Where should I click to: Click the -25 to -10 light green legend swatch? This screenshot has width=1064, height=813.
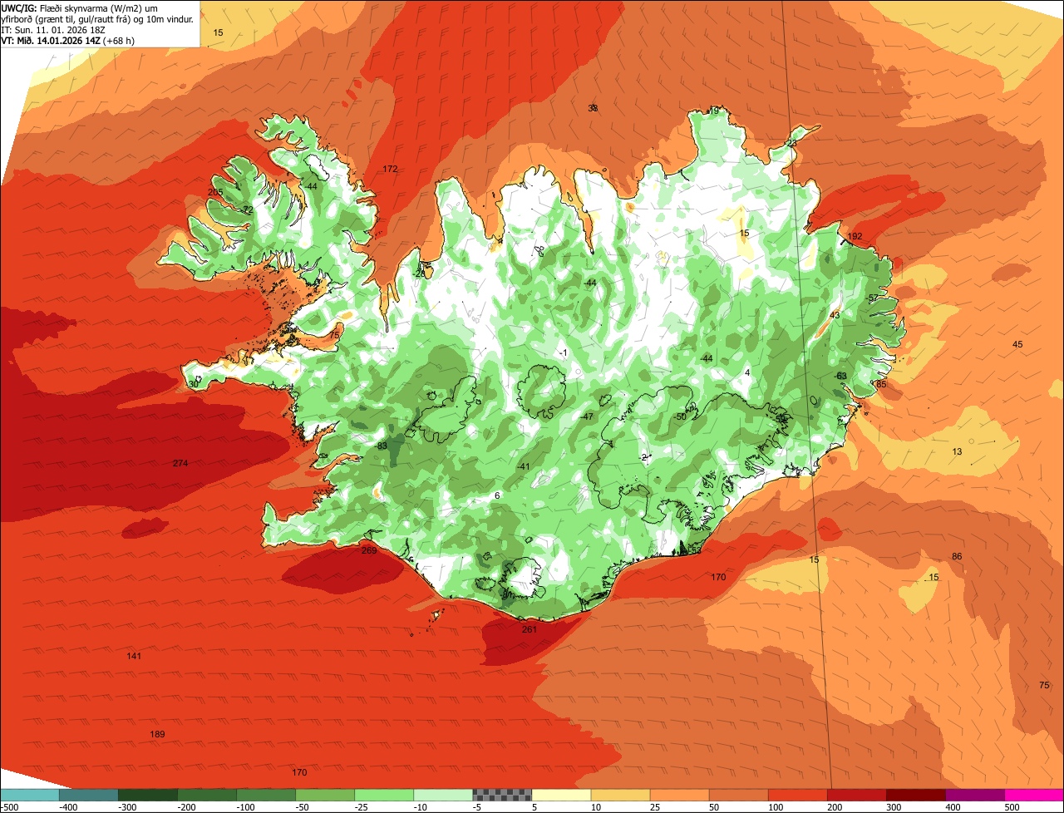point(384,795)
